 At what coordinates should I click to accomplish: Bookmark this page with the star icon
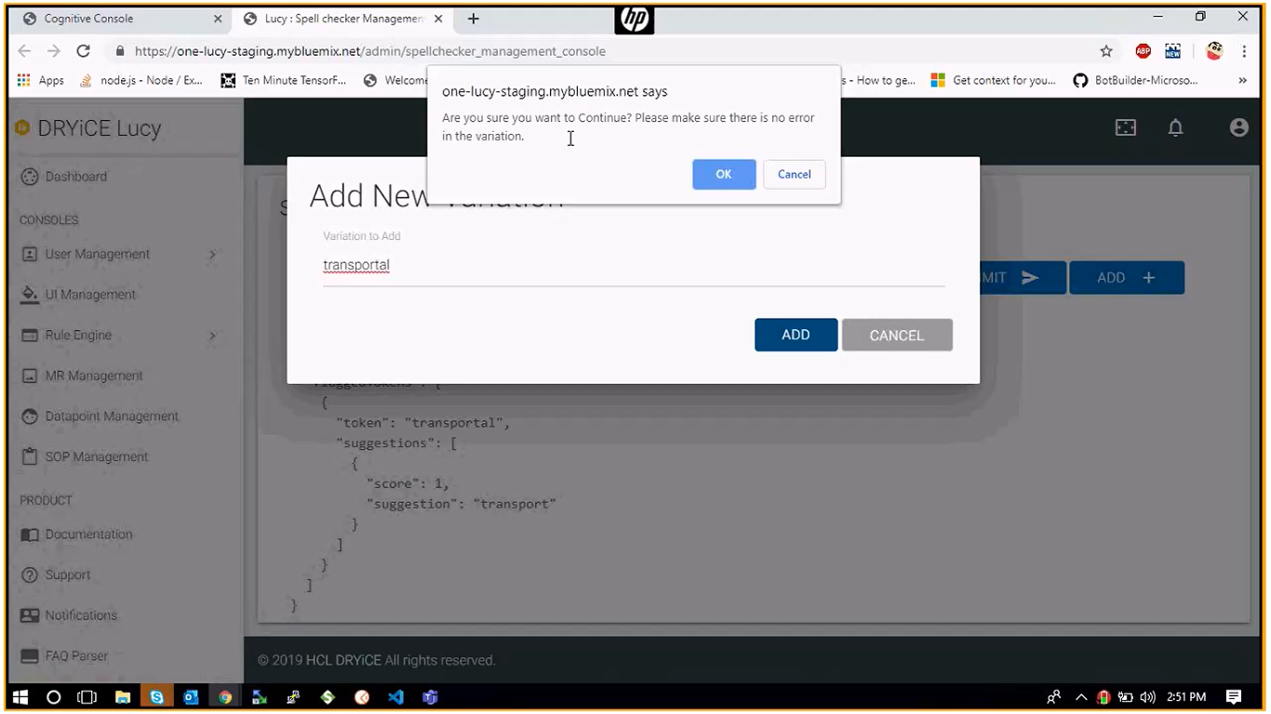[1106, 51]
